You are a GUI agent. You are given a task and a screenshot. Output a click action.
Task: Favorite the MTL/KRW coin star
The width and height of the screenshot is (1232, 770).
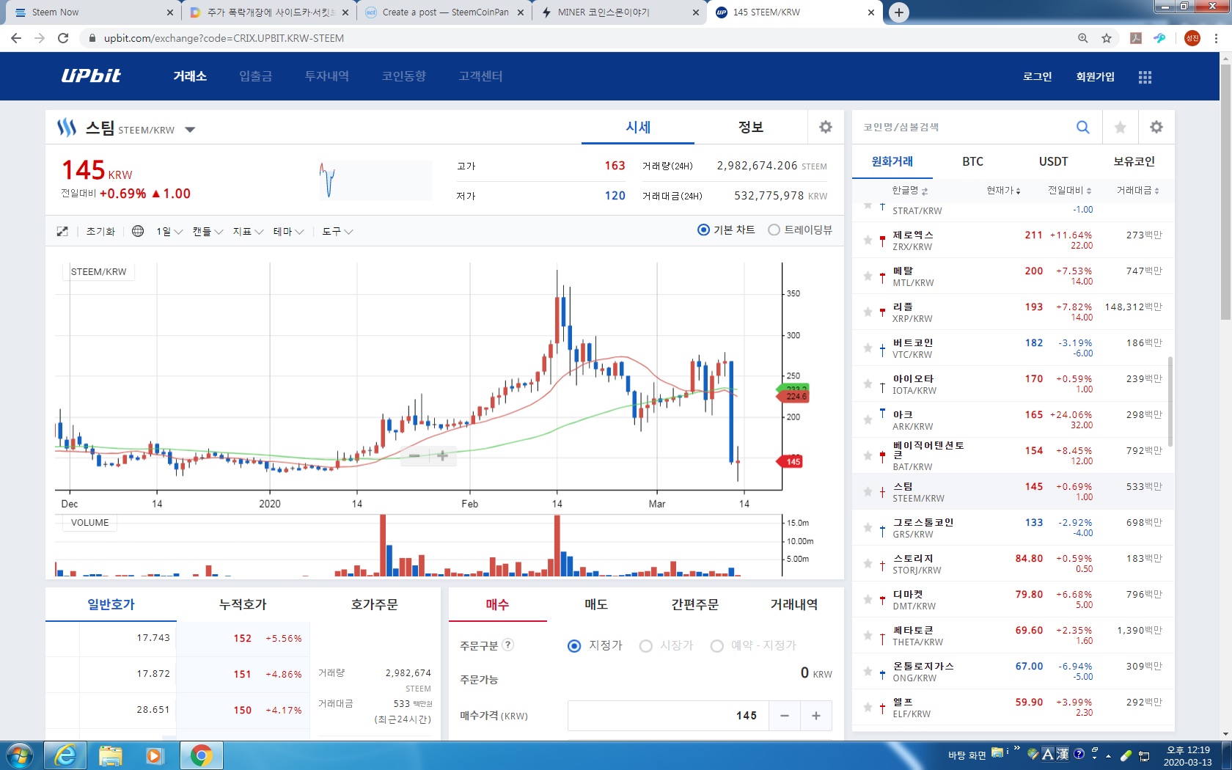(x=868, y=276)
